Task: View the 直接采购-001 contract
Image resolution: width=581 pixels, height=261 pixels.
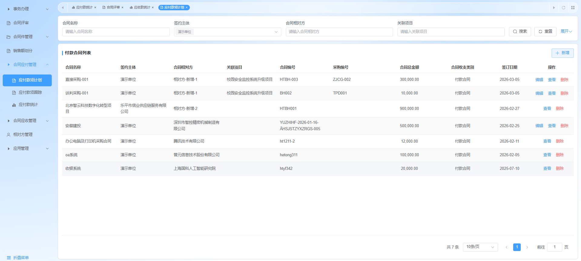Action: click(x=552, y=80)
